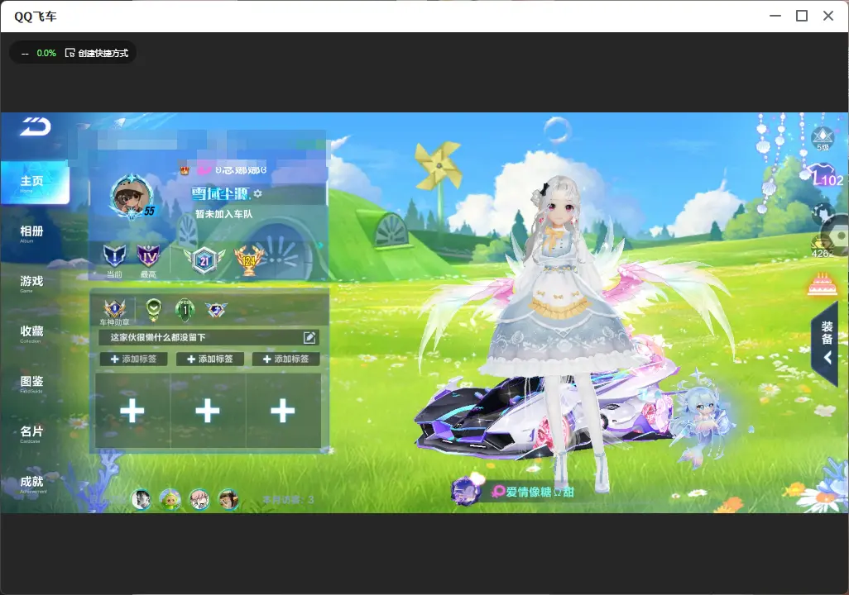
Task: Open the gold trophy 124 badge
Action: (248, 260)
